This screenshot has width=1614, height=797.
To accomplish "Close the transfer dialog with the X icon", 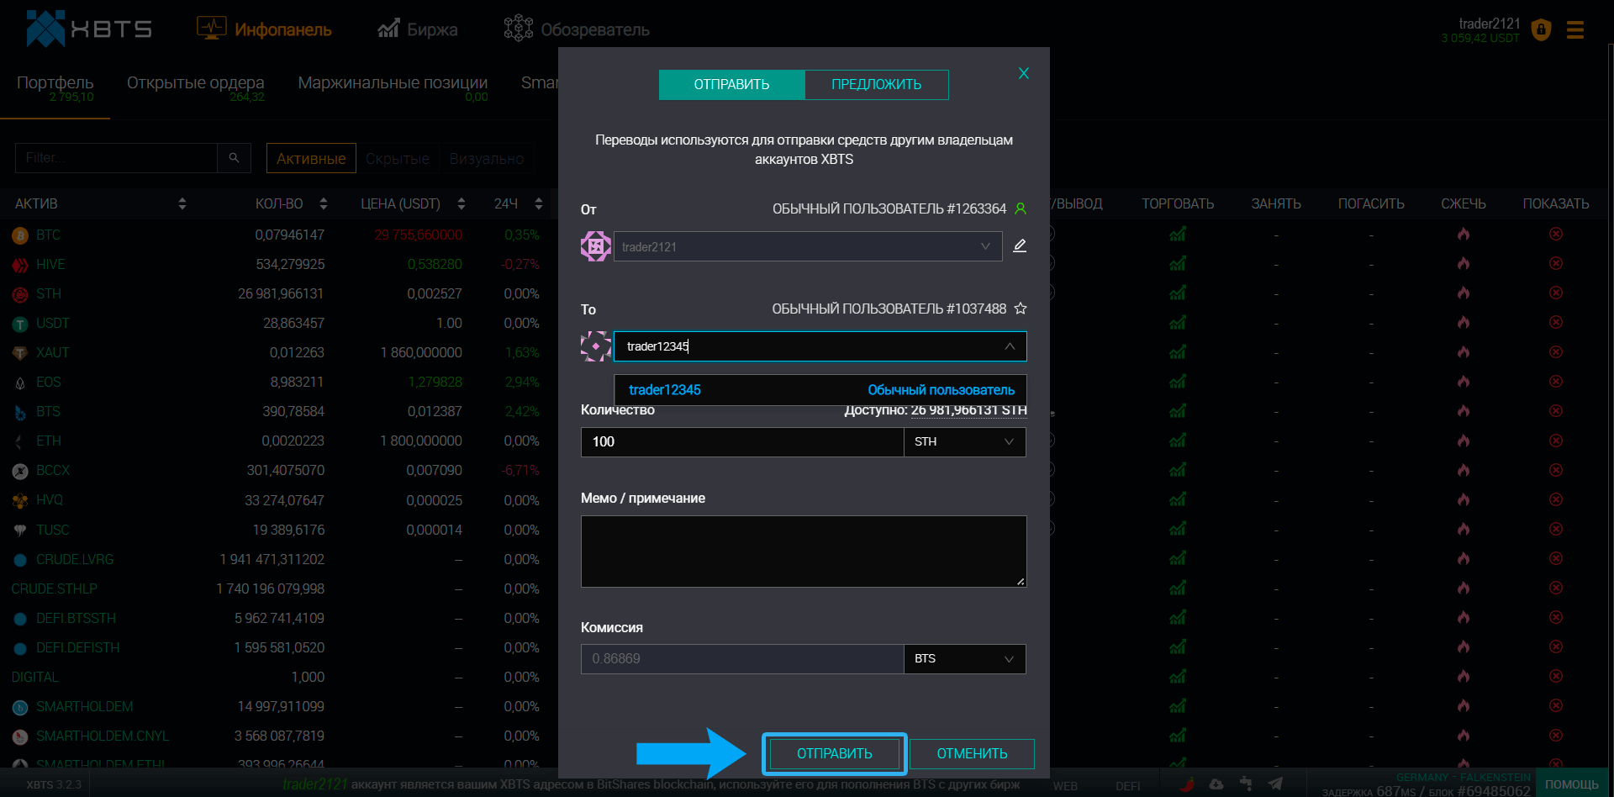I will pos(1023,73).
